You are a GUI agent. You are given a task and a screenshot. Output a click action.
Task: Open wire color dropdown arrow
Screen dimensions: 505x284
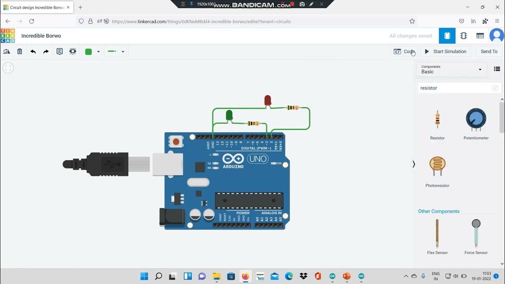[98, 52]
